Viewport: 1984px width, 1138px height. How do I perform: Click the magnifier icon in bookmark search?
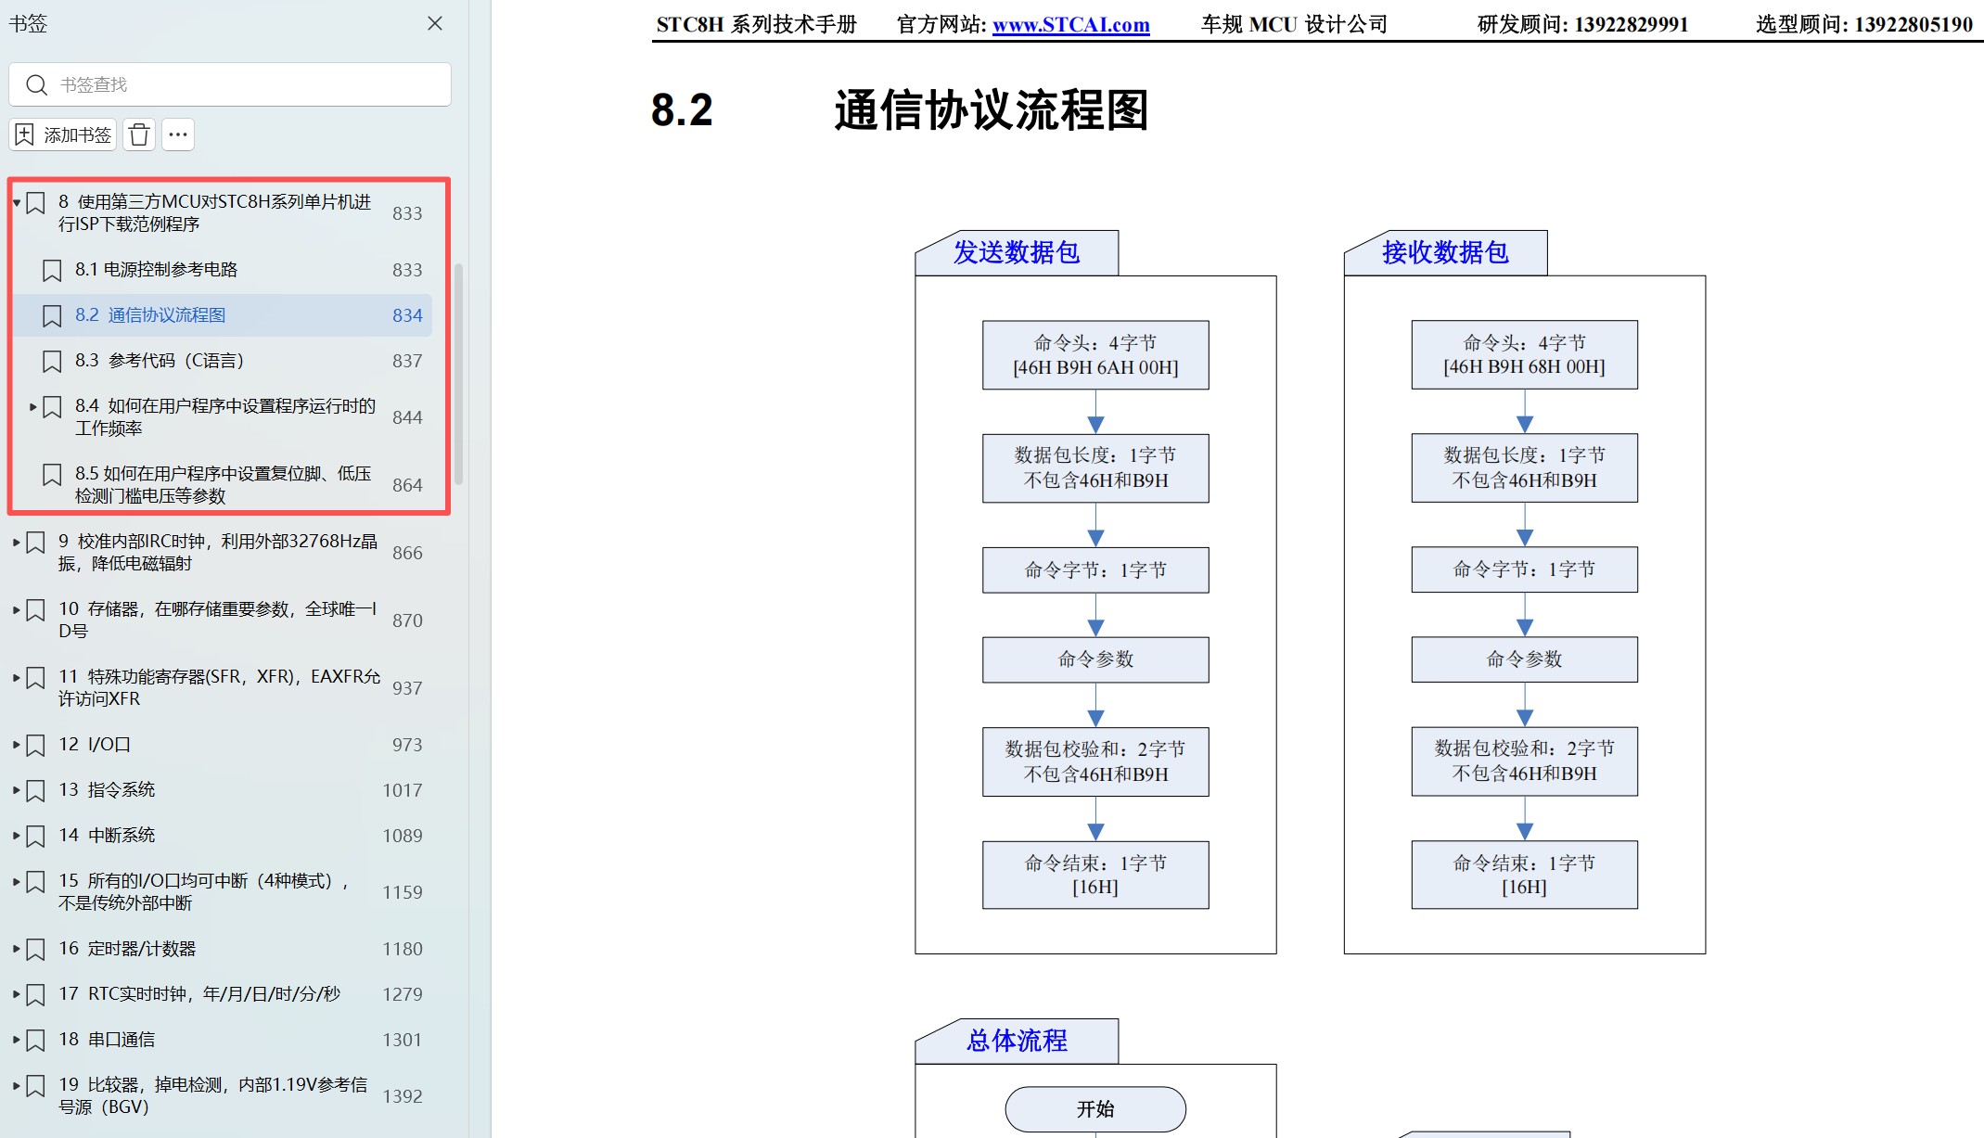[x=36, y=85]
